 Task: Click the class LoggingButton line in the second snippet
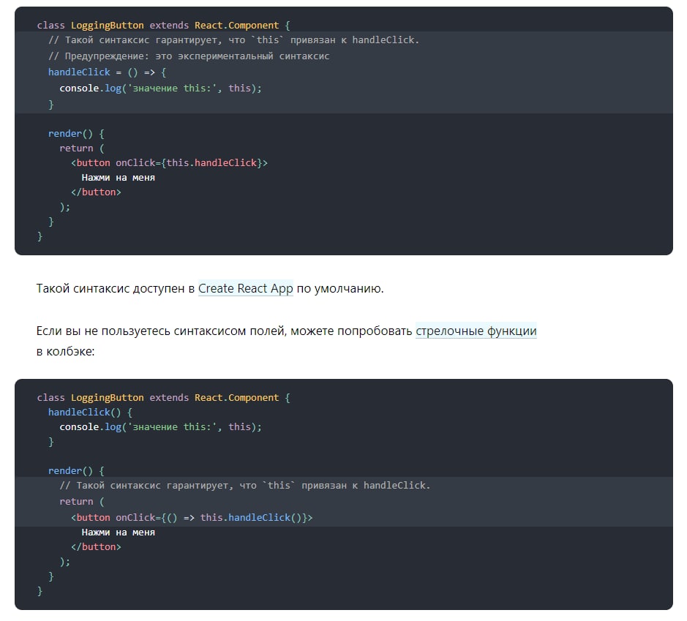[x=163, y=398]
